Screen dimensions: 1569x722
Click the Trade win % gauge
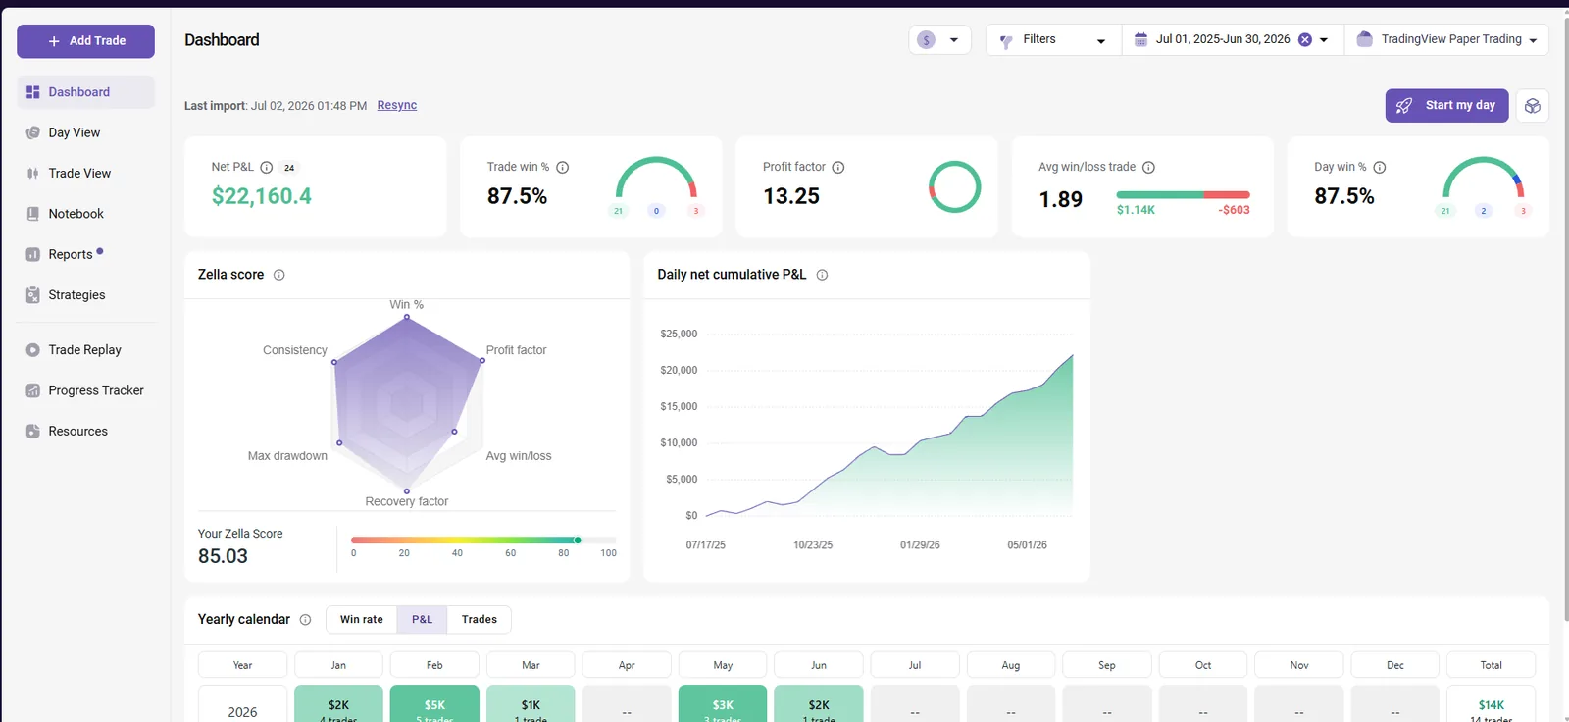(656, 179)
